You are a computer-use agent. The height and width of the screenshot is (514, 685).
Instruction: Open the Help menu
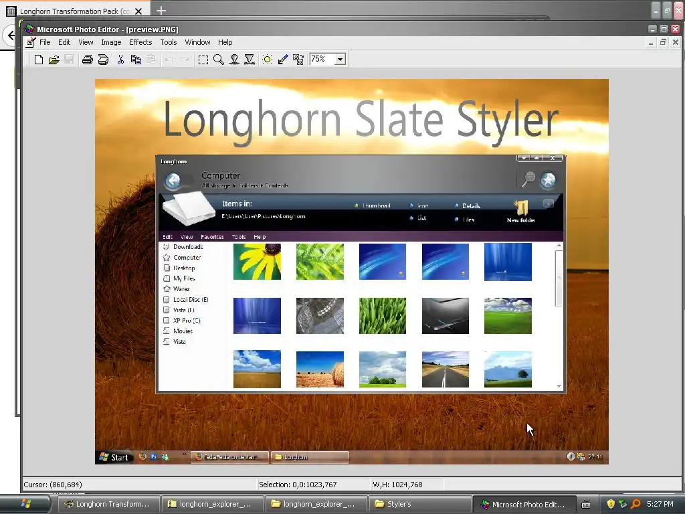[x=225, y=42]
